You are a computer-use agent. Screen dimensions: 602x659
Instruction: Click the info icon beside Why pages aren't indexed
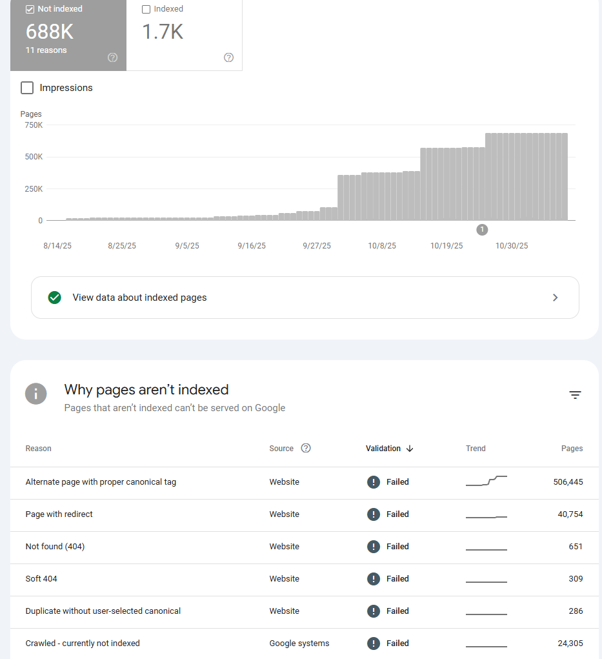point(36,394)
